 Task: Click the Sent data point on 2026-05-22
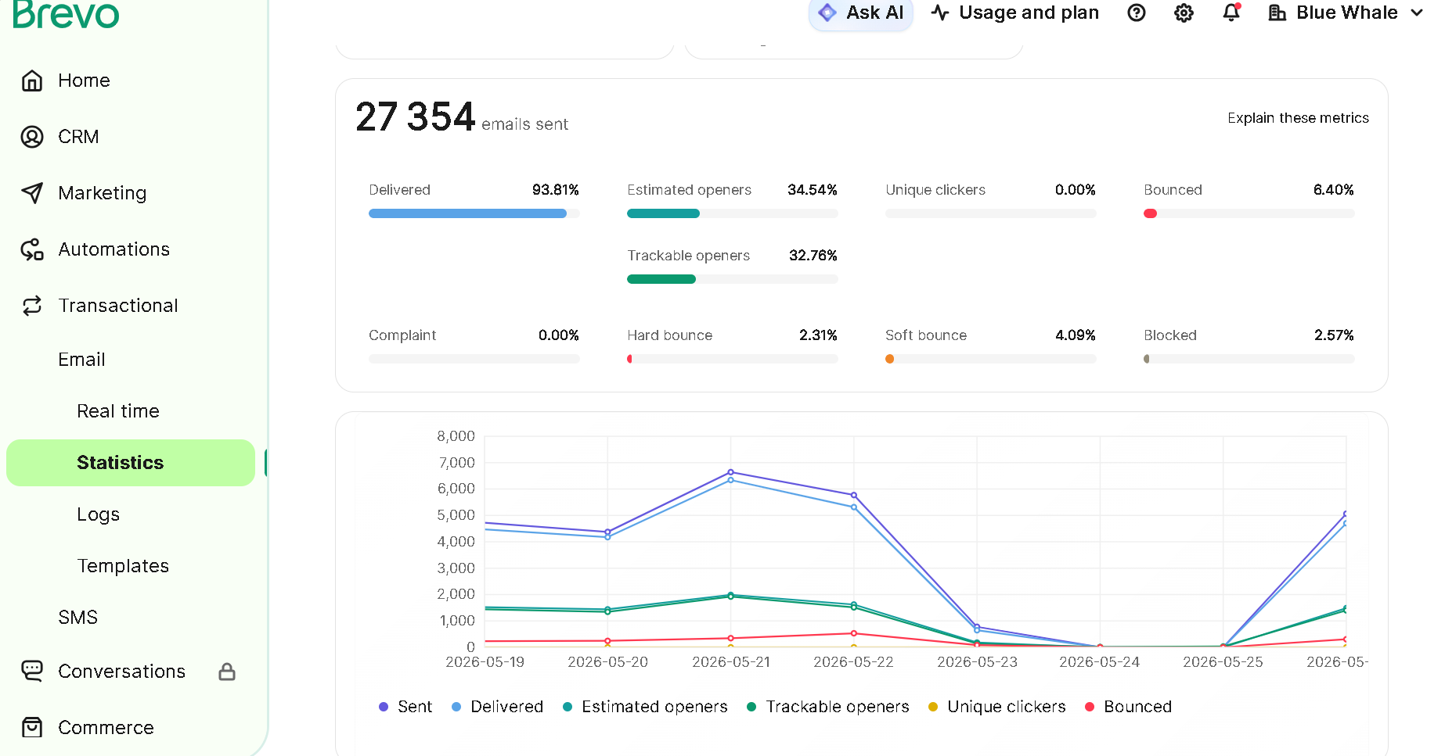click(854, 495)
